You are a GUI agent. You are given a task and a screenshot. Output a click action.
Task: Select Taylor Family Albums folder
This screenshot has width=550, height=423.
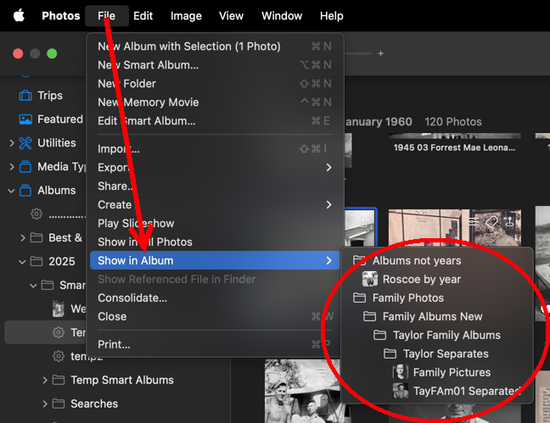click(x=437, y=335)
